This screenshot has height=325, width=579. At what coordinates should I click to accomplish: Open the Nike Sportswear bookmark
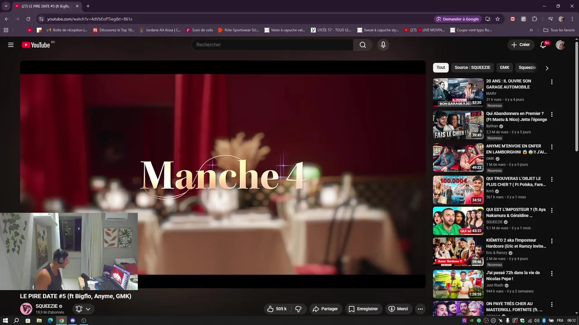pos(238,30)
